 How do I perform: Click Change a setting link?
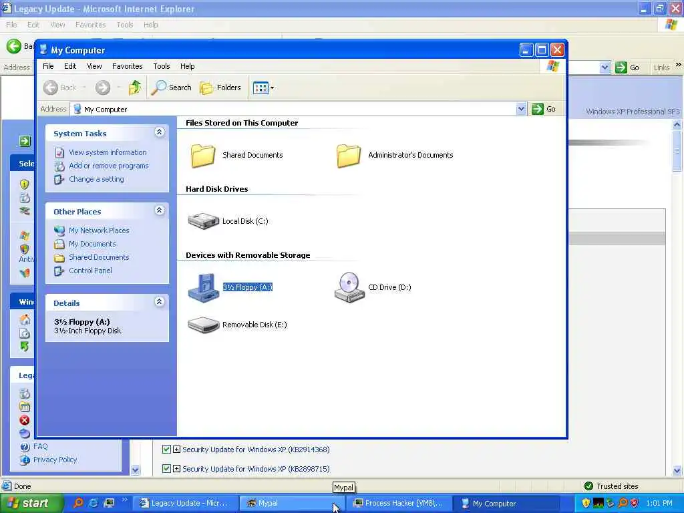click(96, 179)
